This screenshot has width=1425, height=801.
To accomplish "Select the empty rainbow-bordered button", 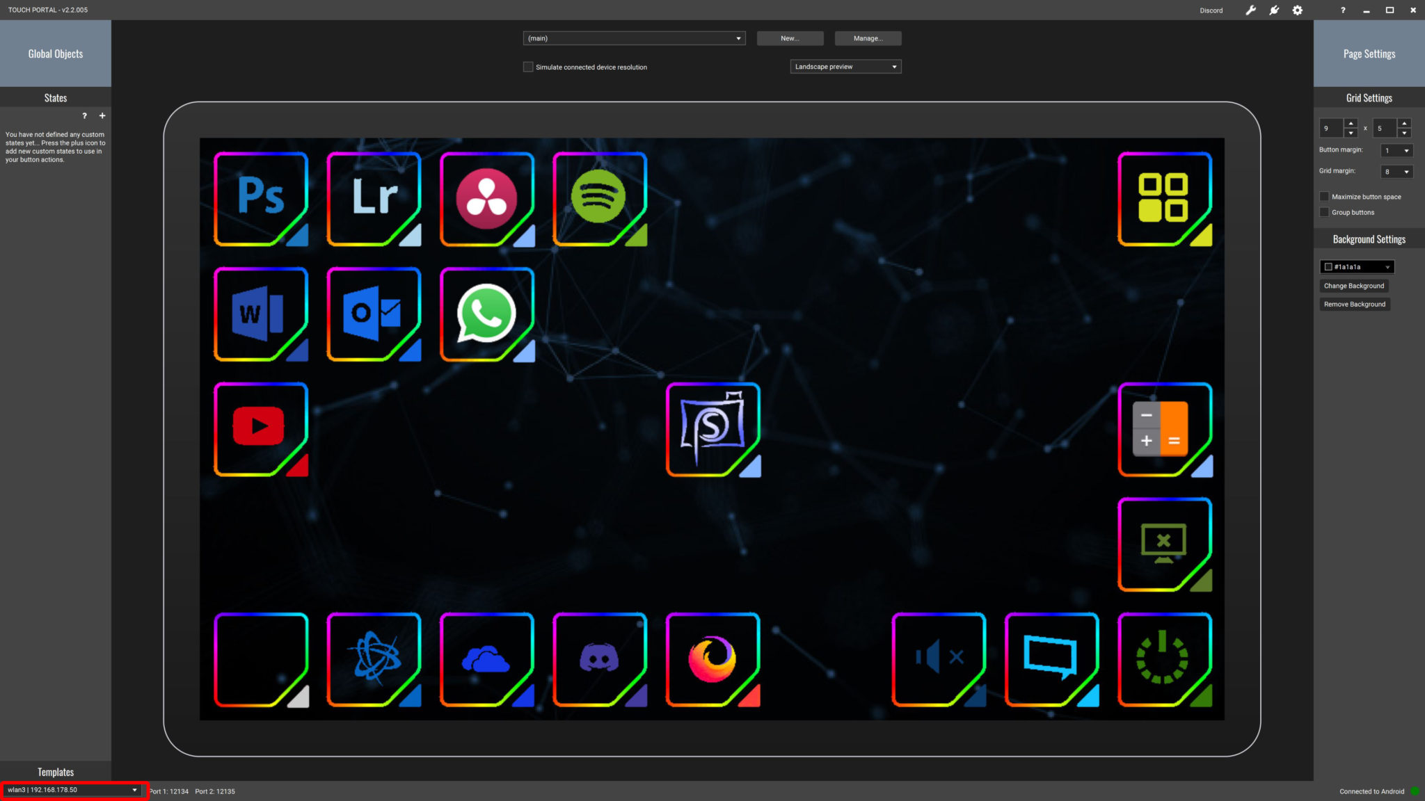I will pyautogui.click(x=261, y=660).
